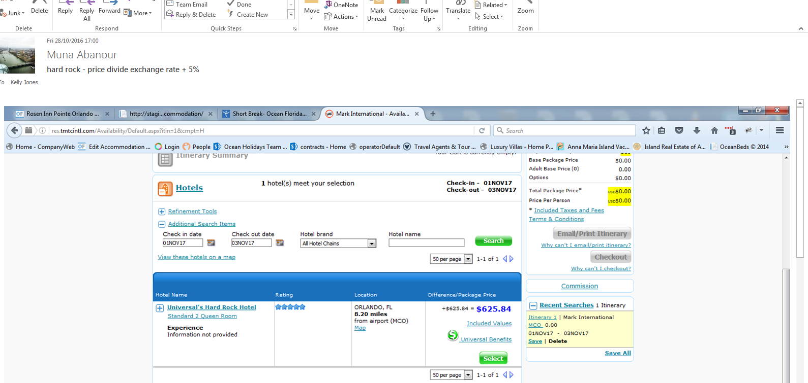Open the Hotels section icon

(165, 189)
